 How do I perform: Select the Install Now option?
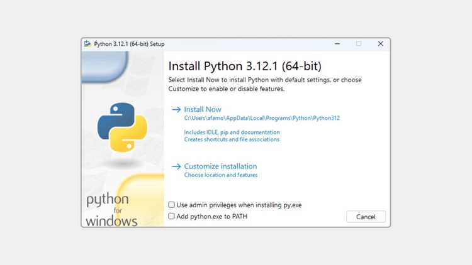click(x=203, y=109)
